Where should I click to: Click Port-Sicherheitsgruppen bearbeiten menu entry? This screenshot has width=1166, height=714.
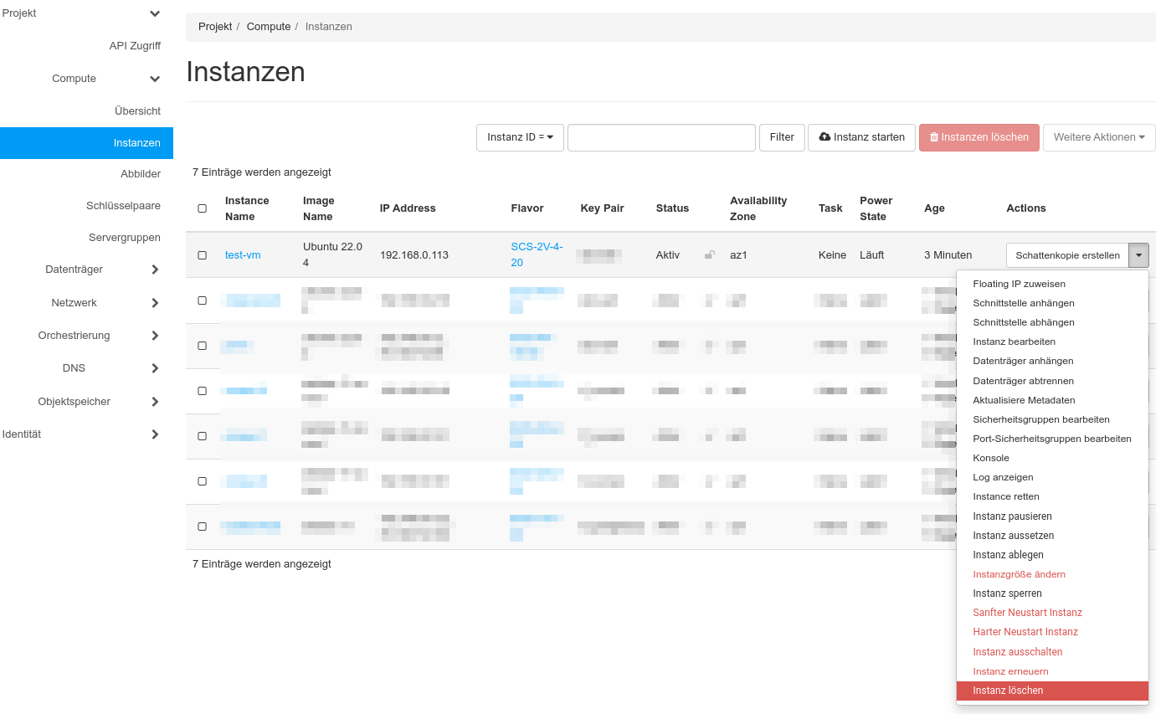[x=1051, y=439]
